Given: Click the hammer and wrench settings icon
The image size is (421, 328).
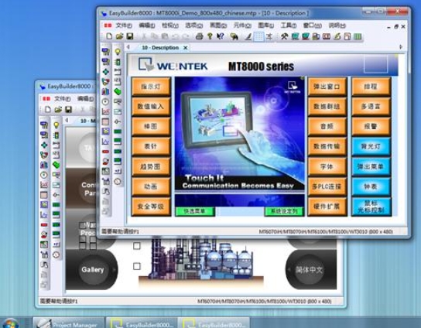Looking at the screenshot, I should click(x=284, y=36).
